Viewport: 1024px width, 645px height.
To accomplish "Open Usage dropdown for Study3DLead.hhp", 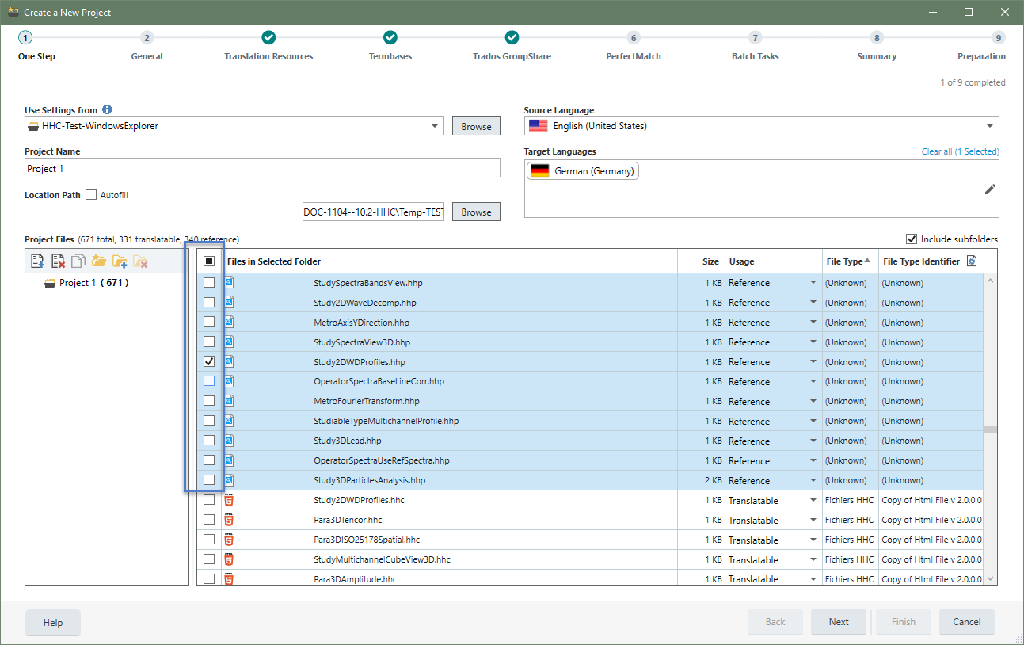I will click(x=813, y=441).
